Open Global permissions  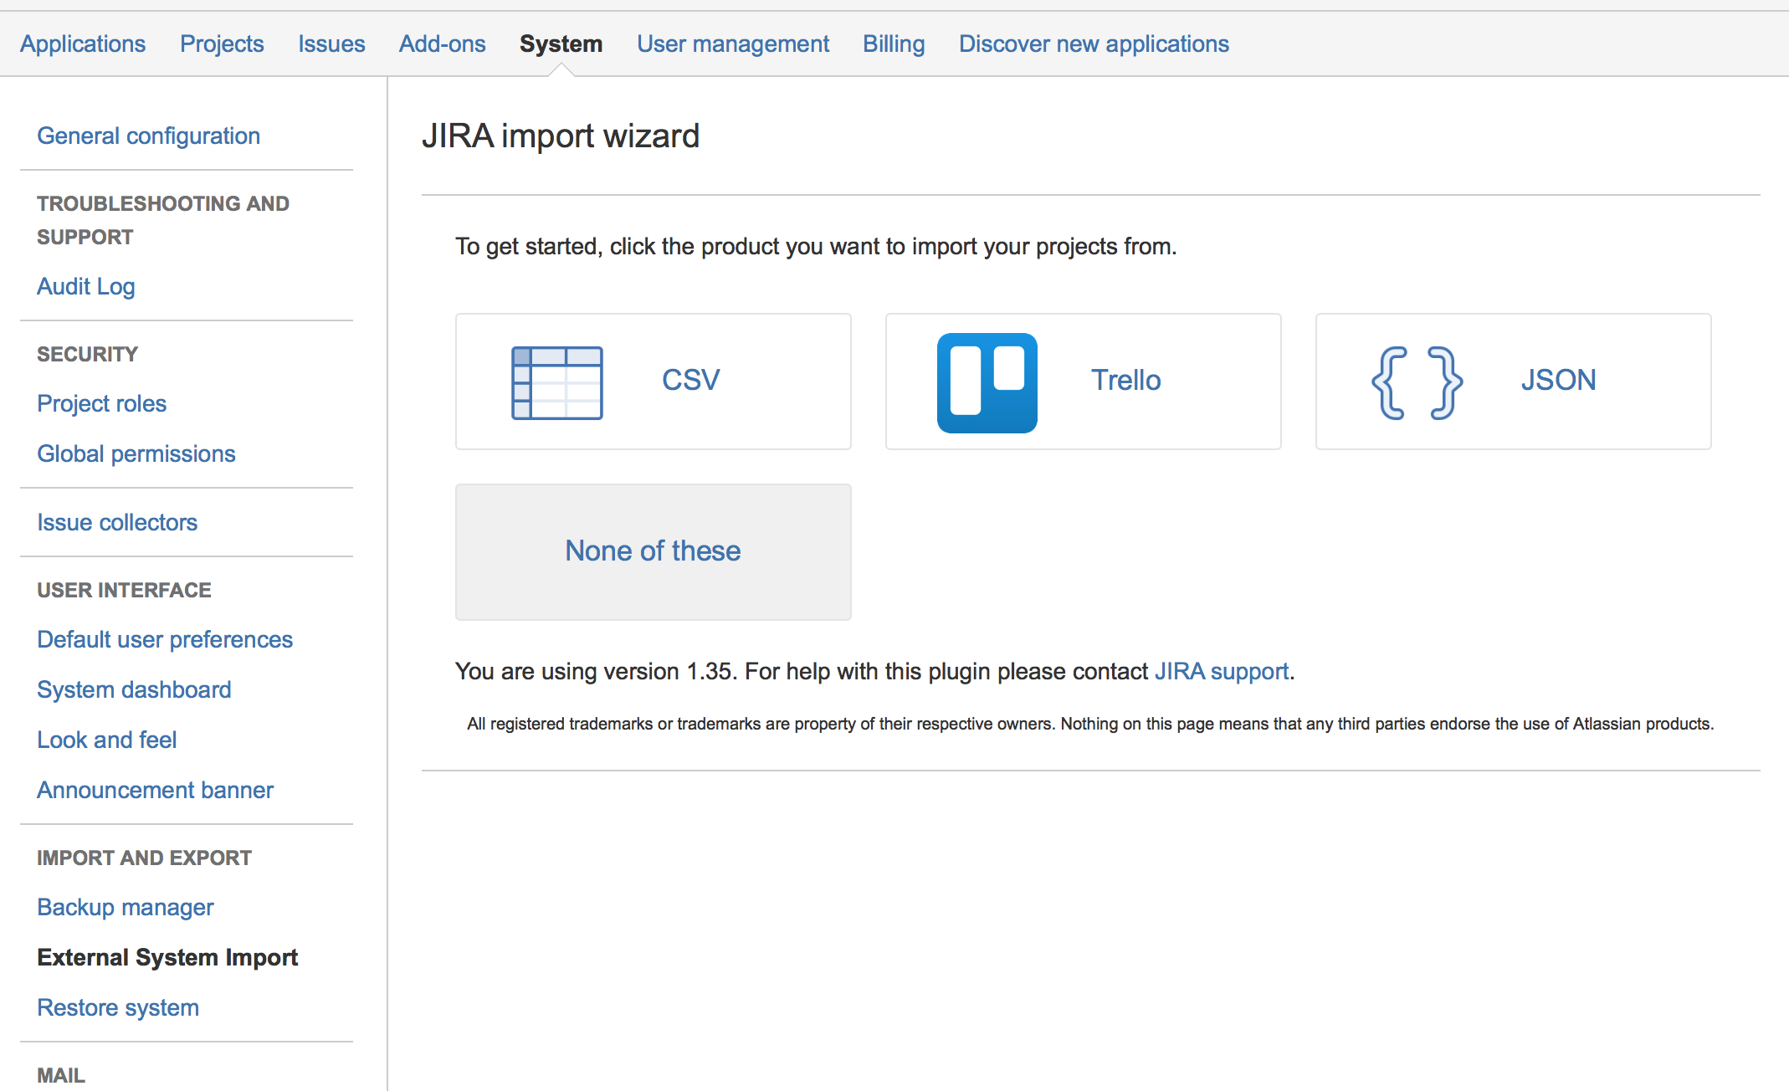[x=136, y=453]
